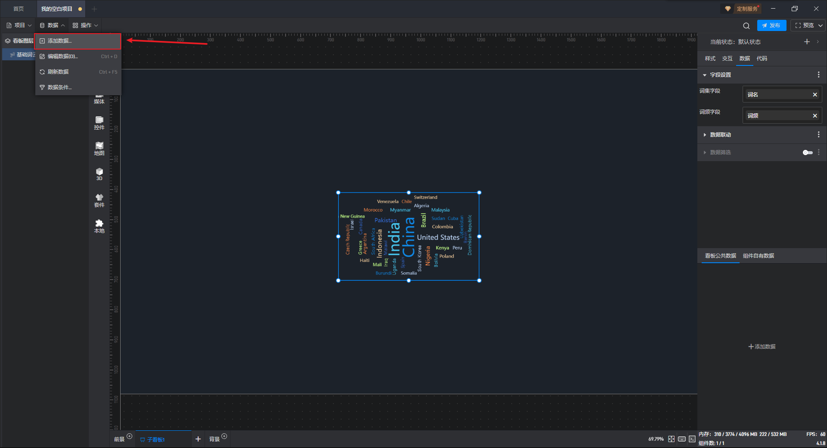The height and width of the screenshot is (448, 827).
Task: Toggle the 数据筛选 switch
Action: 808,152
